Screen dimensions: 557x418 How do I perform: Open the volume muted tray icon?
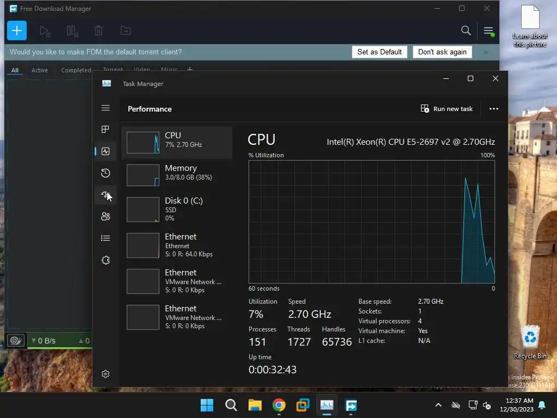[x=487, y=405]
